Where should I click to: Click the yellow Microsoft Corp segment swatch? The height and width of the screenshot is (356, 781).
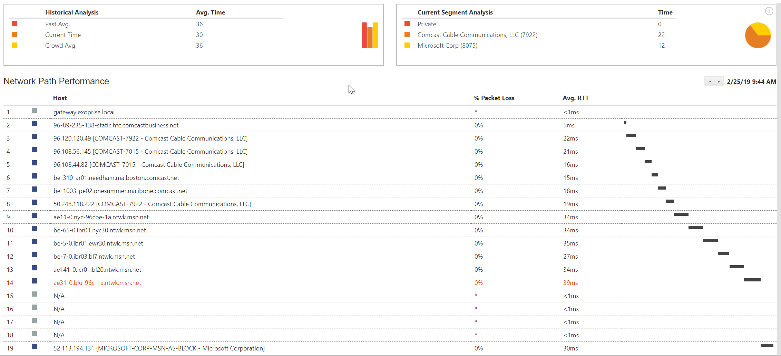tap(407, 45)
